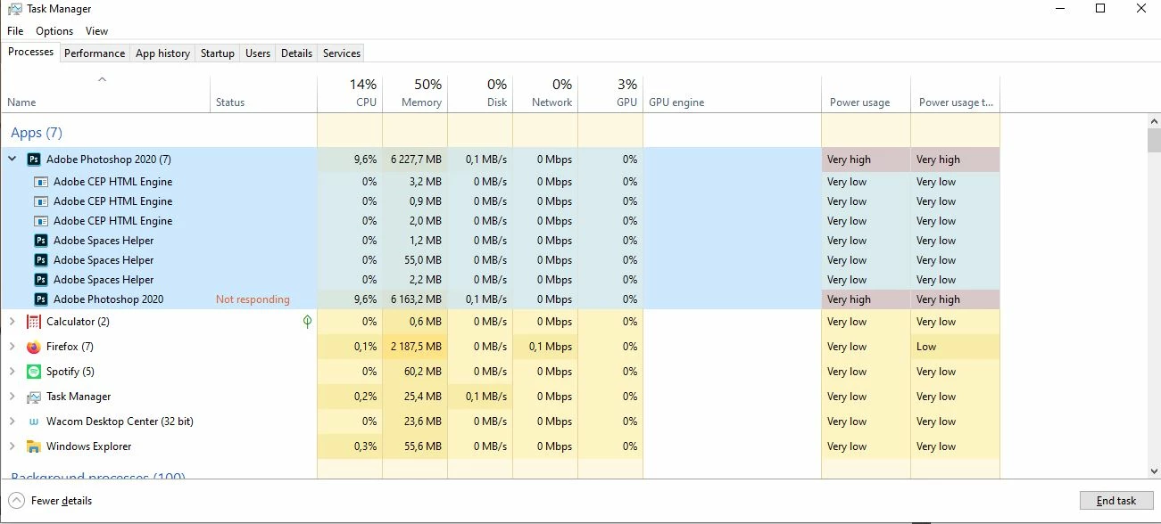This screenshot has height=524, width=1161.
Task: Click the Apps (7) section heading
Action: (37, 133)
